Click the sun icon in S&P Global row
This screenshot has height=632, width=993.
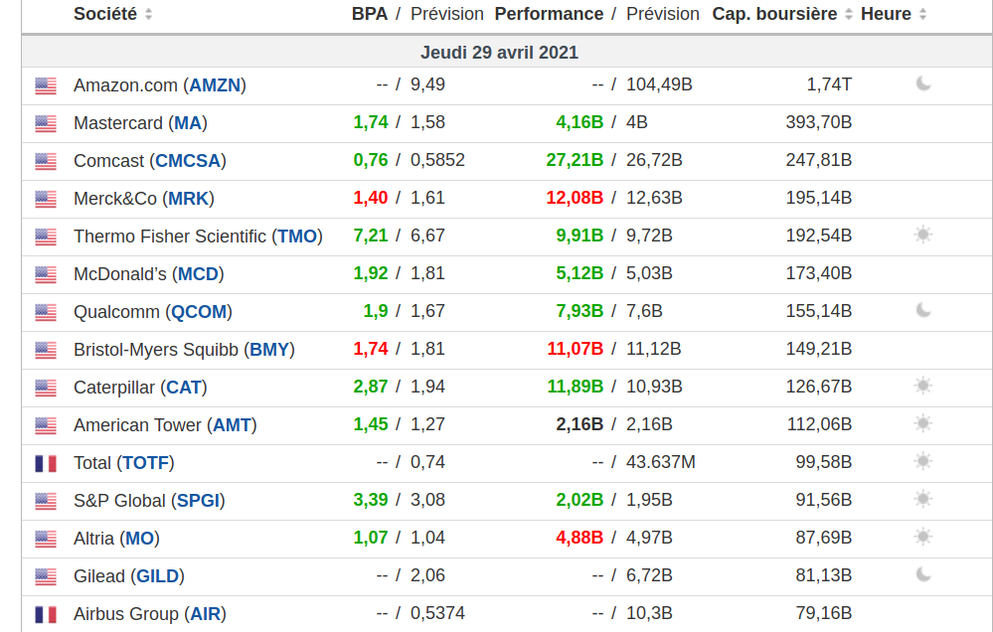tap(923, 500)
